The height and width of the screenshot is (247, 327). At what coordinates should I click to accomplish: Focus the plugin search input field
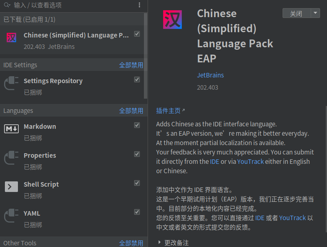(73, 5)
